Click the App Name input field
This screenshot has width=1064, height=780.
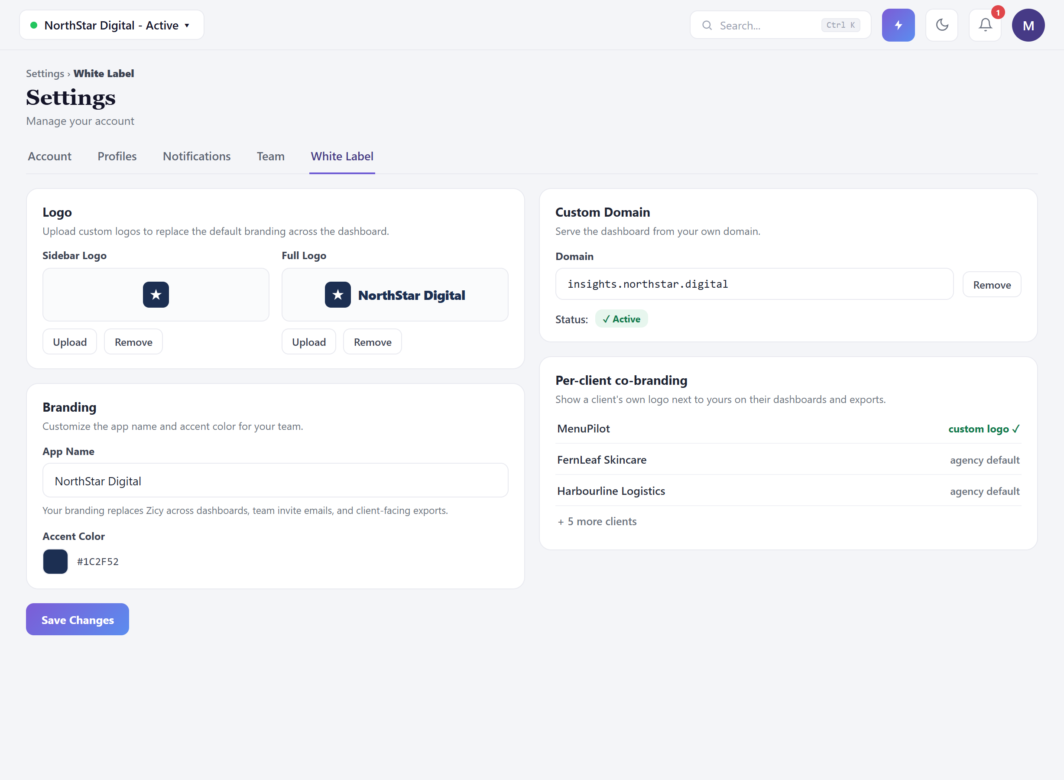(275, 481)
